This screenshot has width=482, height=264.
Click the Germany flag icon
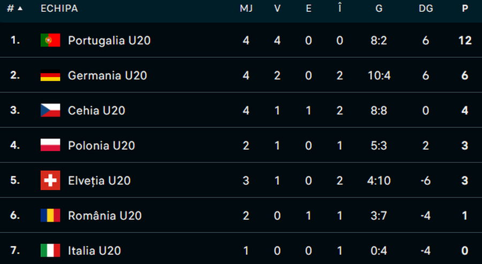tap(50, 75)
